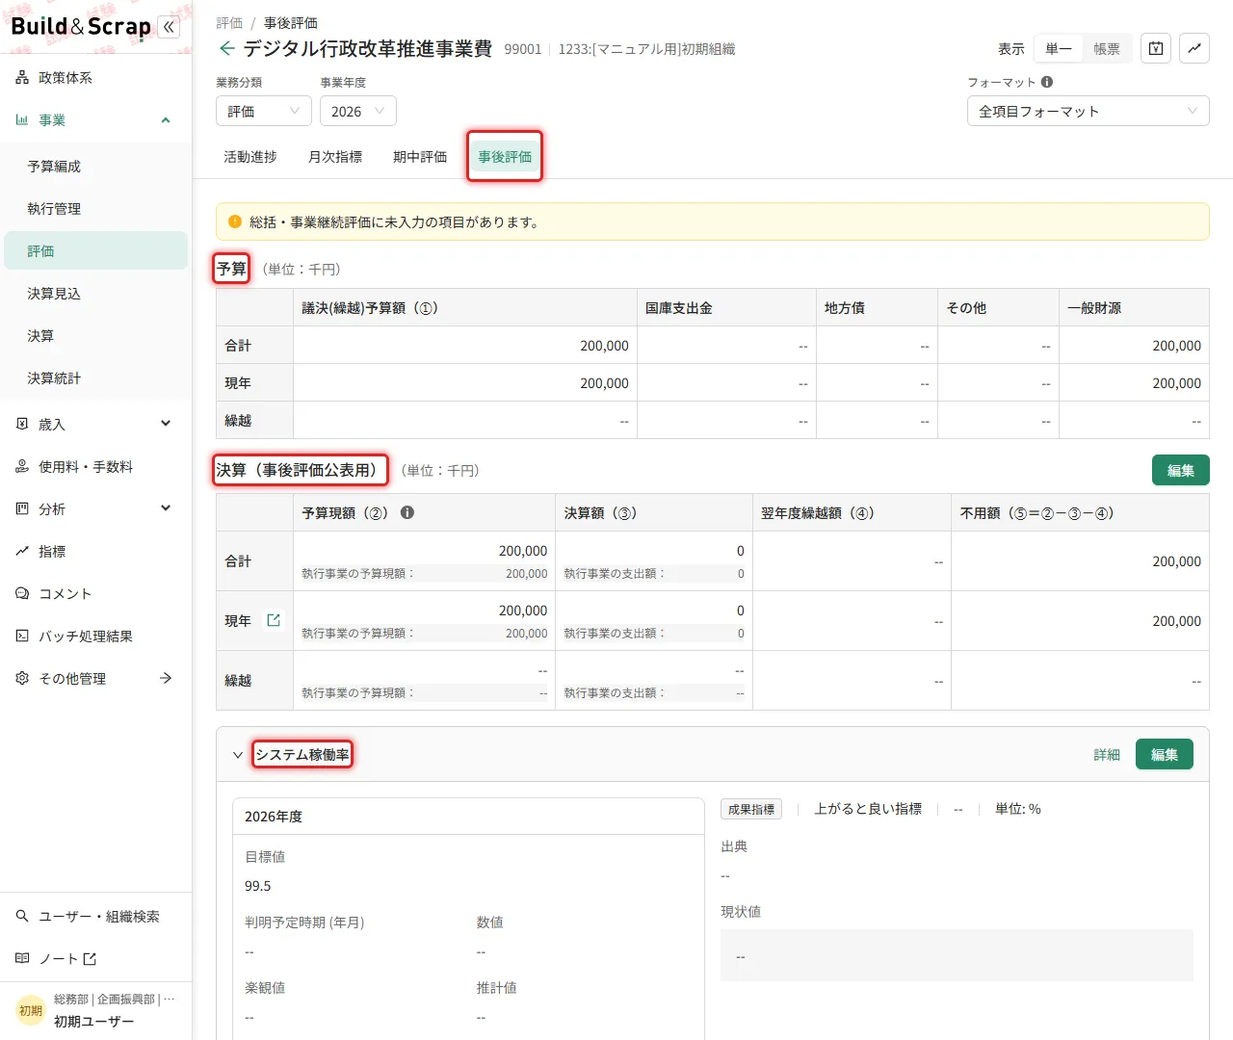This screenshot has height=1040, width=1233.
Task: Switch display to 帳票 view
Action: (1107, 48)
